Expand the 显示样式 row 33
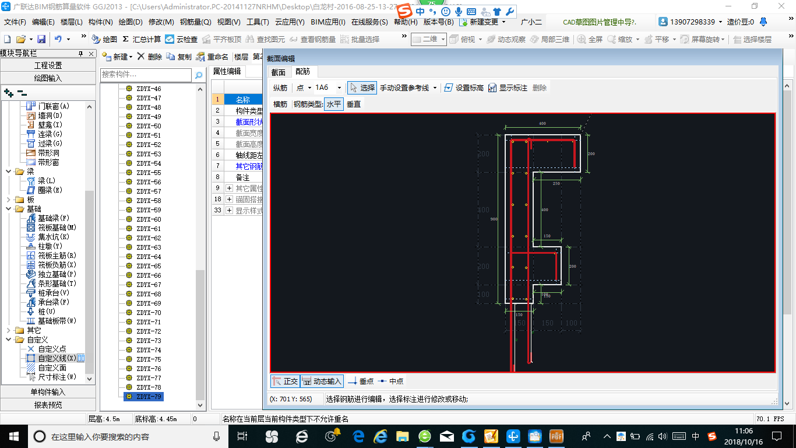This screenshot has height=448, width=796. [229, 210]
